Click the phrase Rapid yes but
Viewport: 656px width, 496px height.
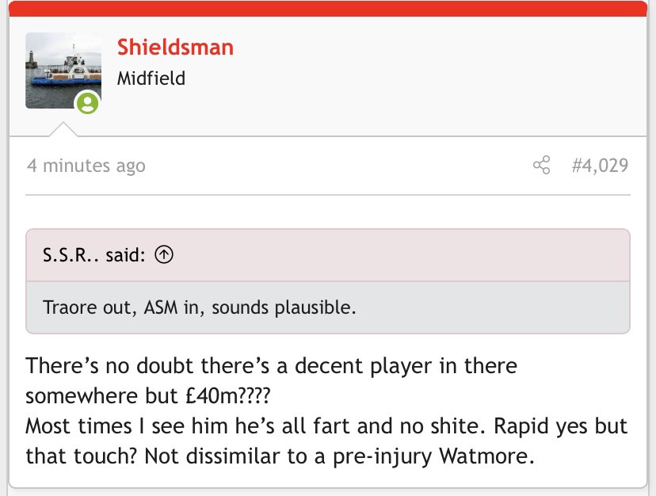coord(561,426)
